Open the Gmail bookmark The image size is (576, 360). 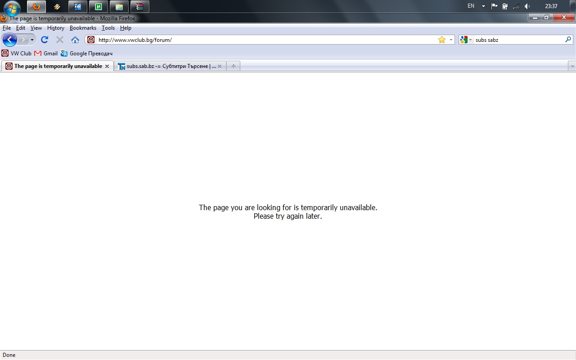click(x=46, y=54)
